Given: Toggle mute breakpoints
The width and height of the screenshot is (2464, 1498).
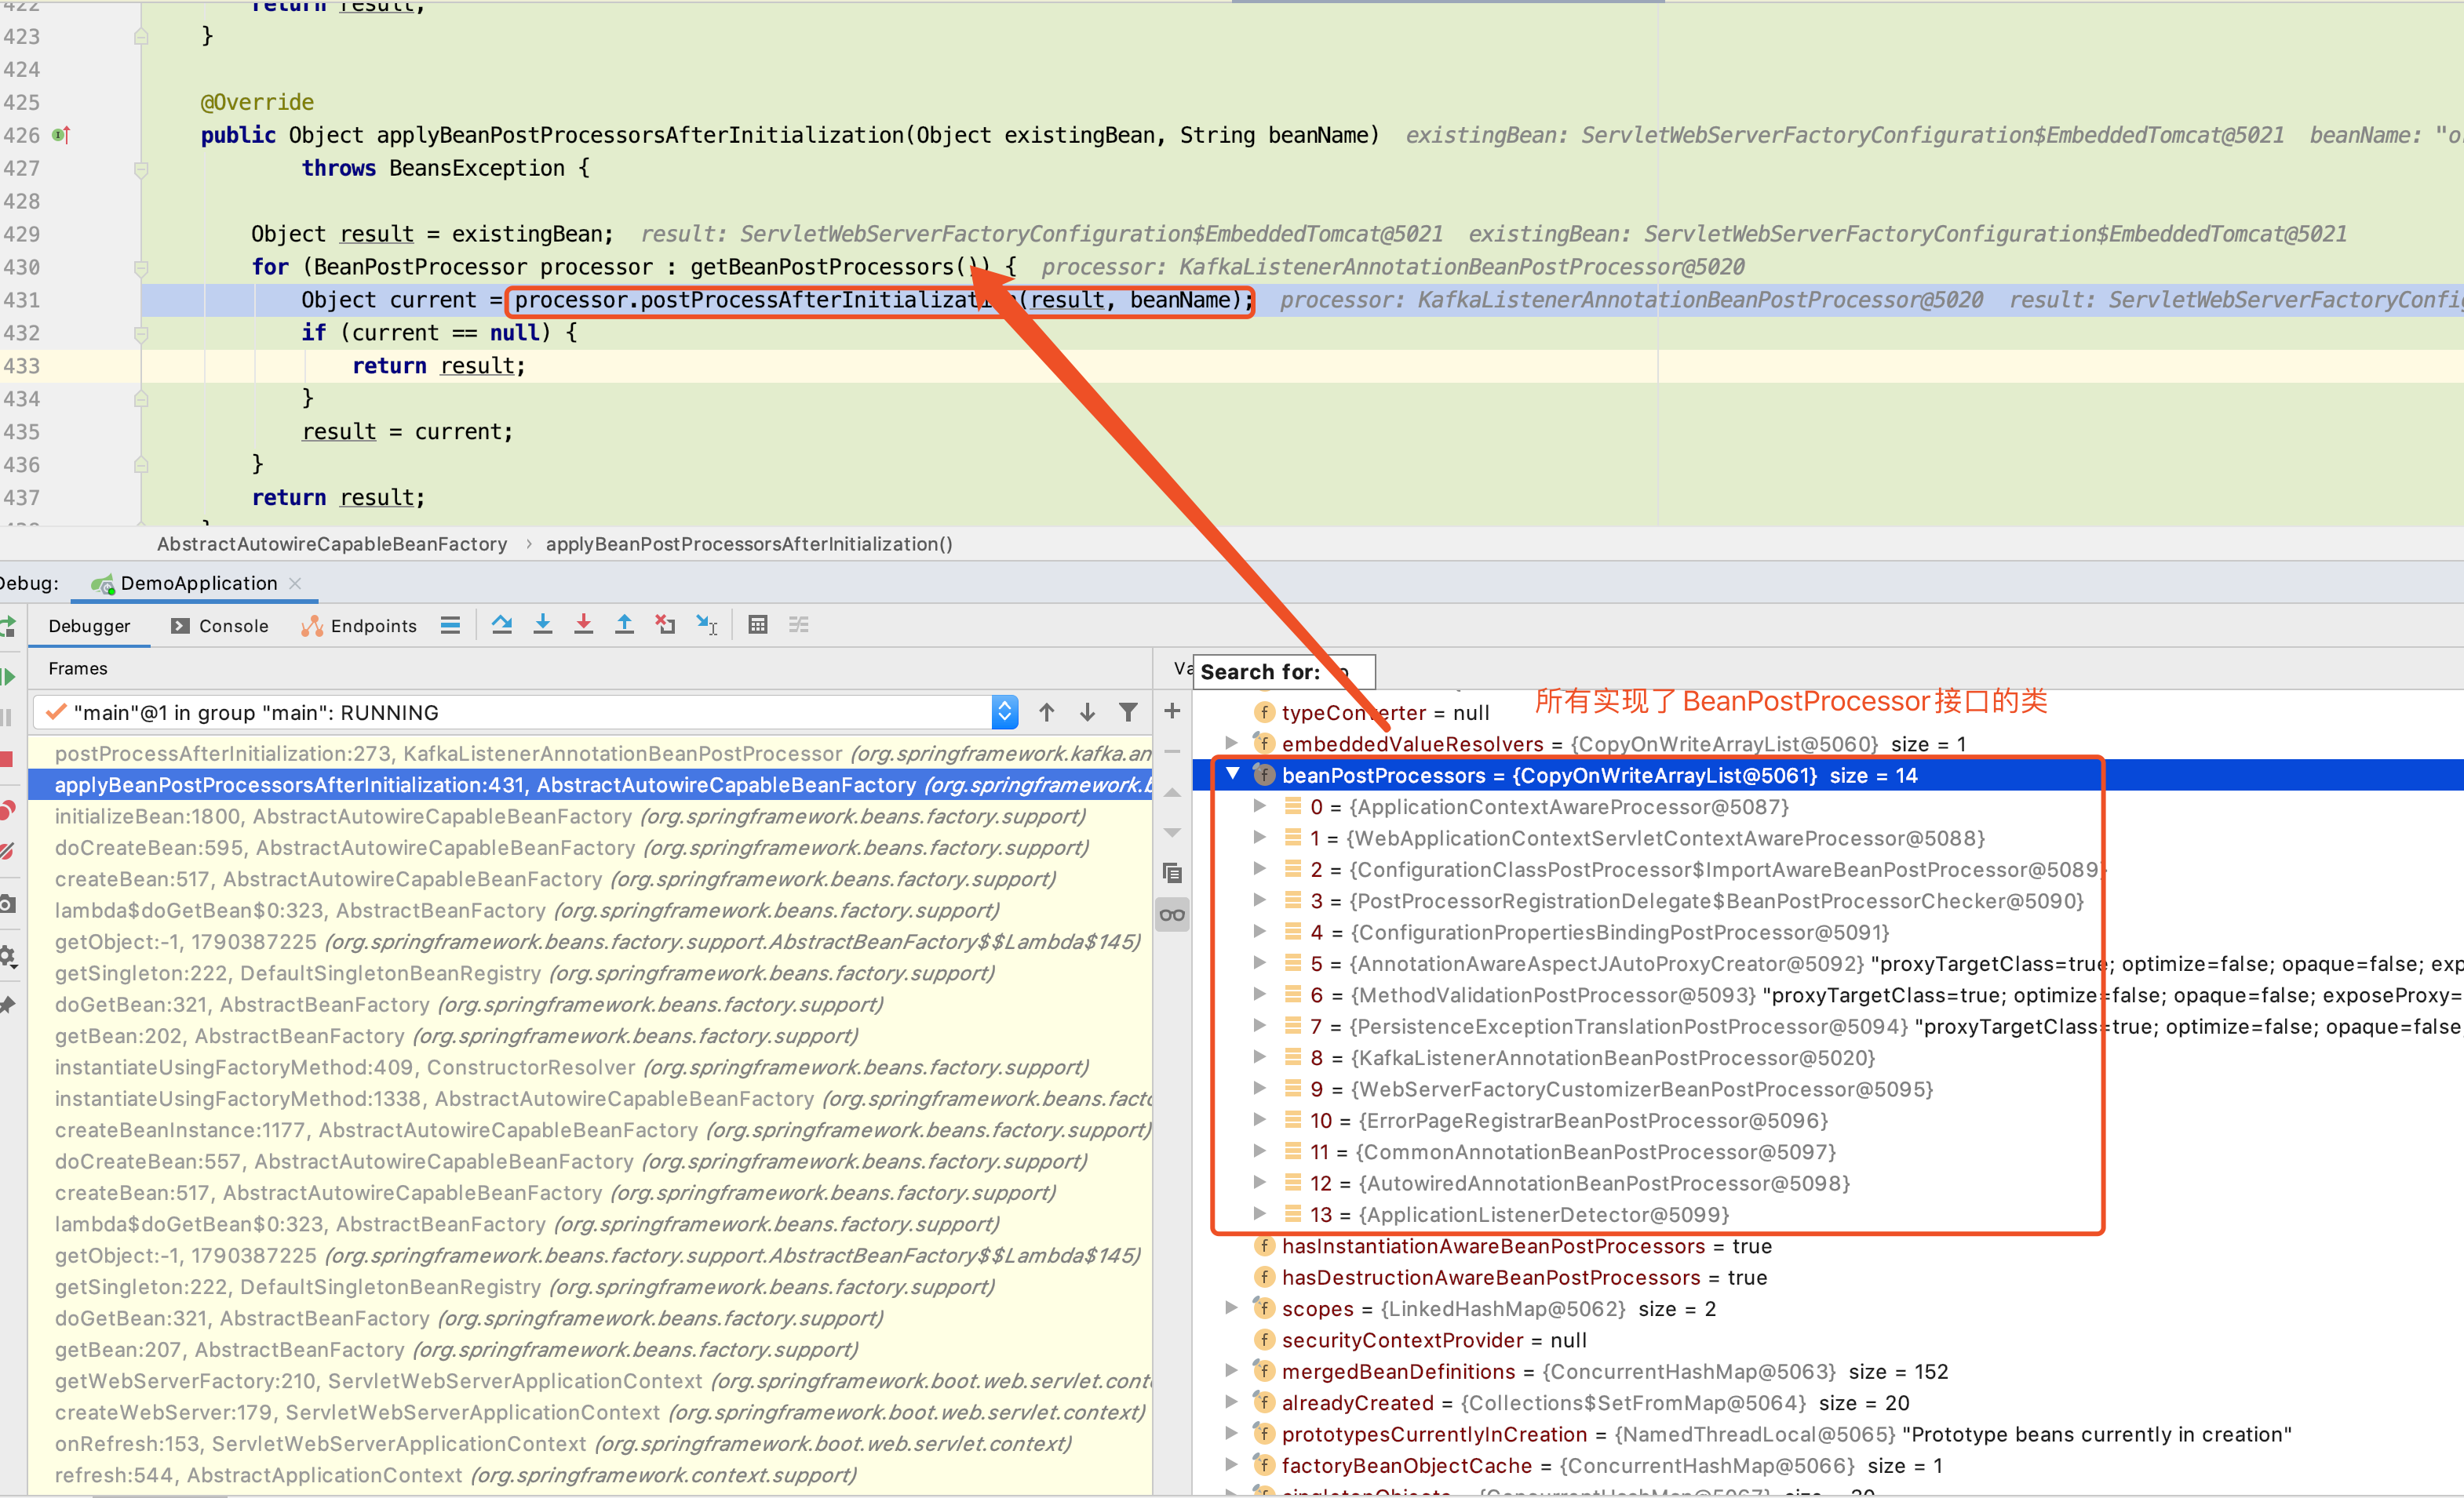Looking at the screenshot, I should [x=9, y=849].
